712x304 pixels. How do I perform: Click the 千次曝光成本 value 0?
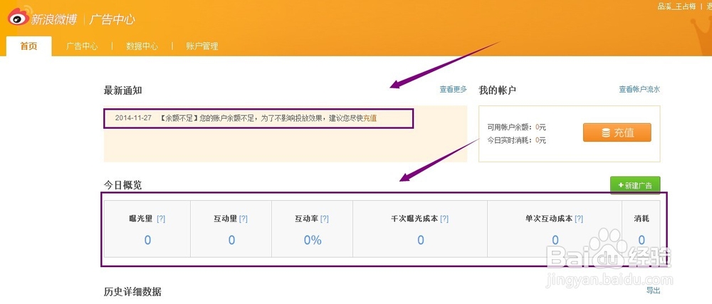click(x=421, y=240)
